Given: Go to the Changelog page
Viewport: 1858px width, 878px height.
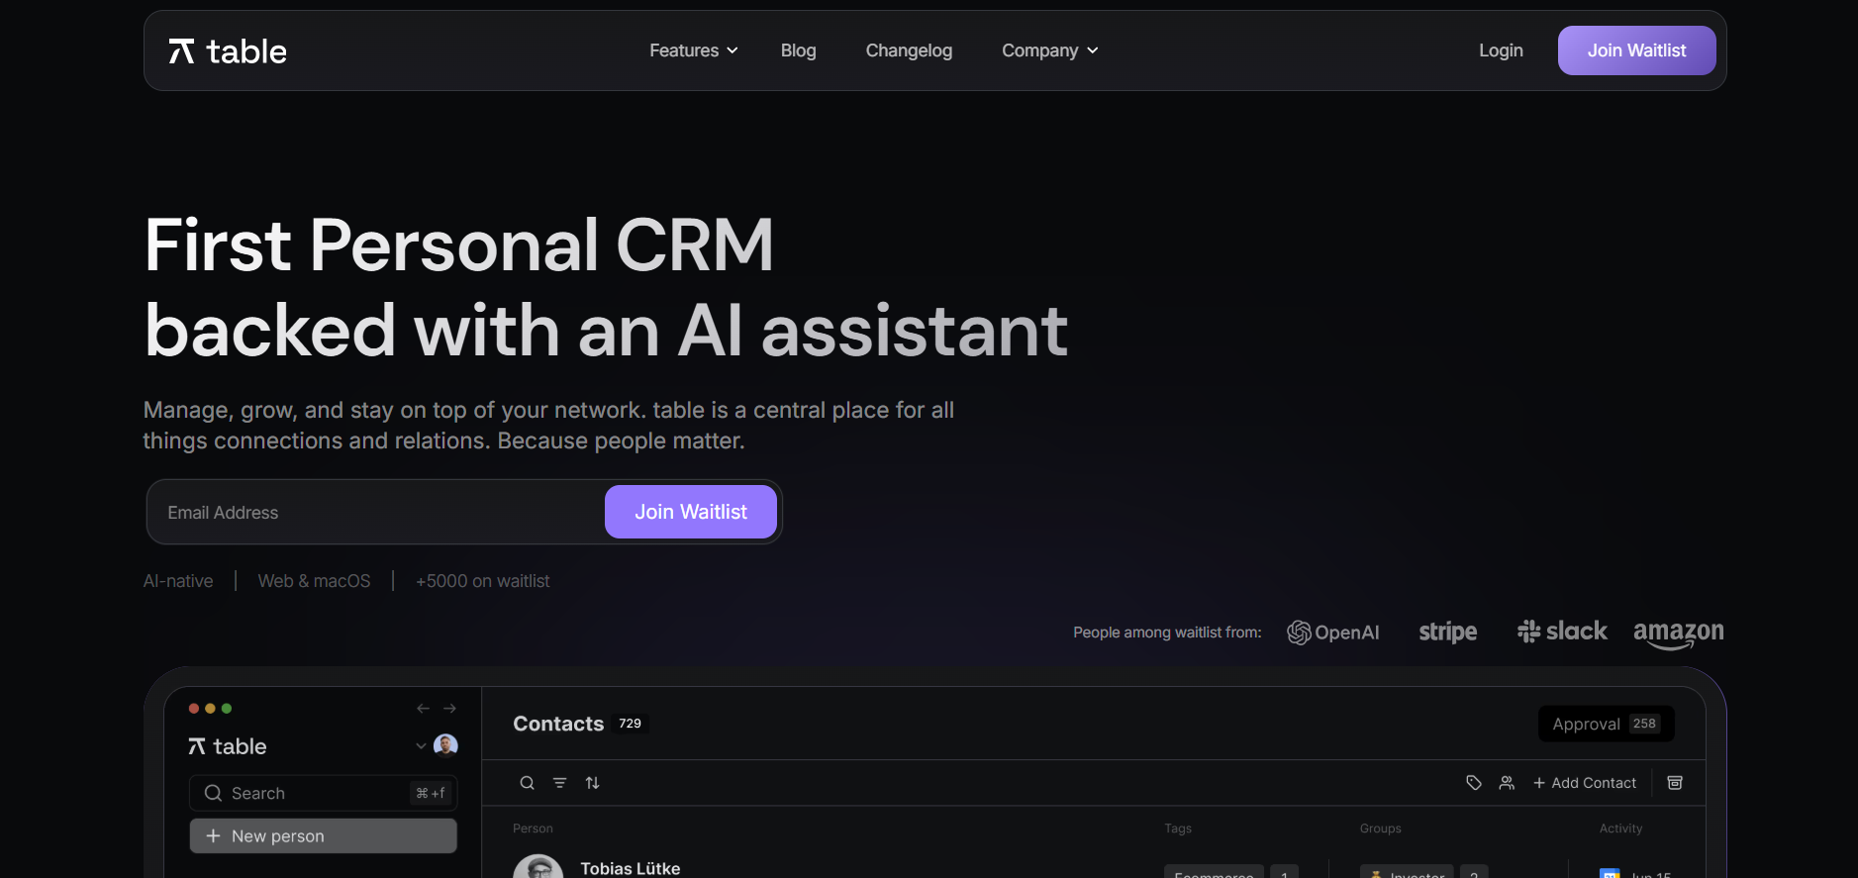Looking at the screenshot, I should tap(909, 50).
